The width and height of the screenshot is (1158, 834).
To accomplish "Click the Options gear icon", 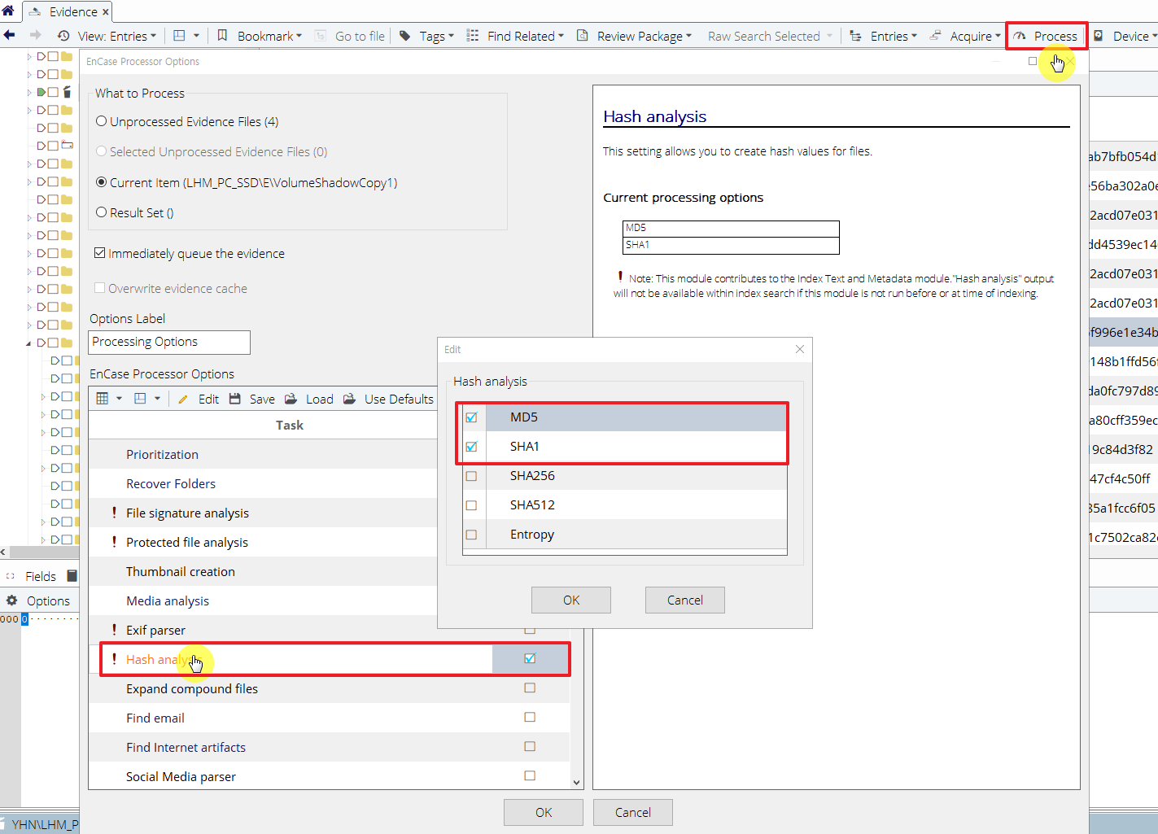I will point(12,600).
